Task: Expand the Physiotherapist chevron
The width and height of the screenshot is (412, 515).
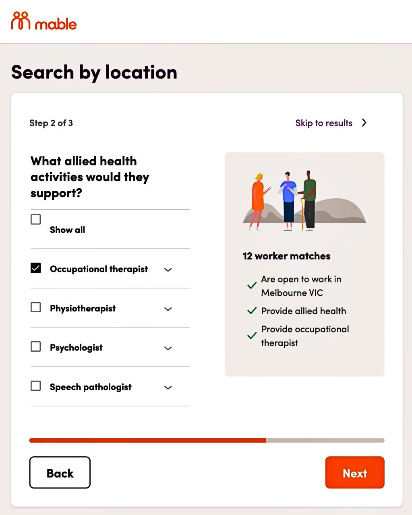Action: [x=168, y=309]
